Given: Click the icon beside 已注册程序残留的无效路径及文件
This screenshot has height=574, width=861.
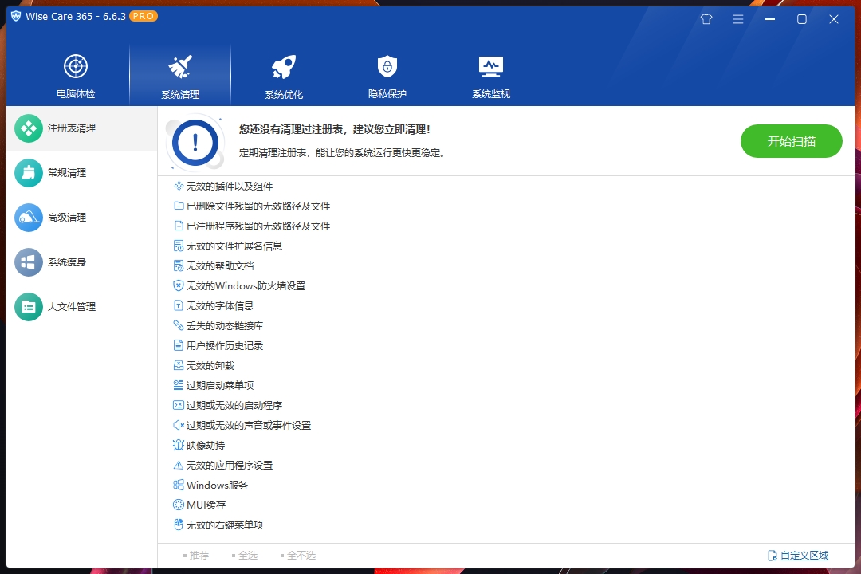Looking at the screenshot, I should (179, 226).
